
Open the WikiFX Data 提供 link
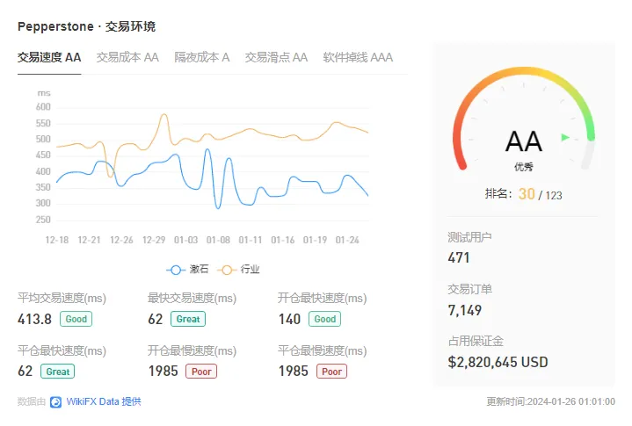point(104,401)
